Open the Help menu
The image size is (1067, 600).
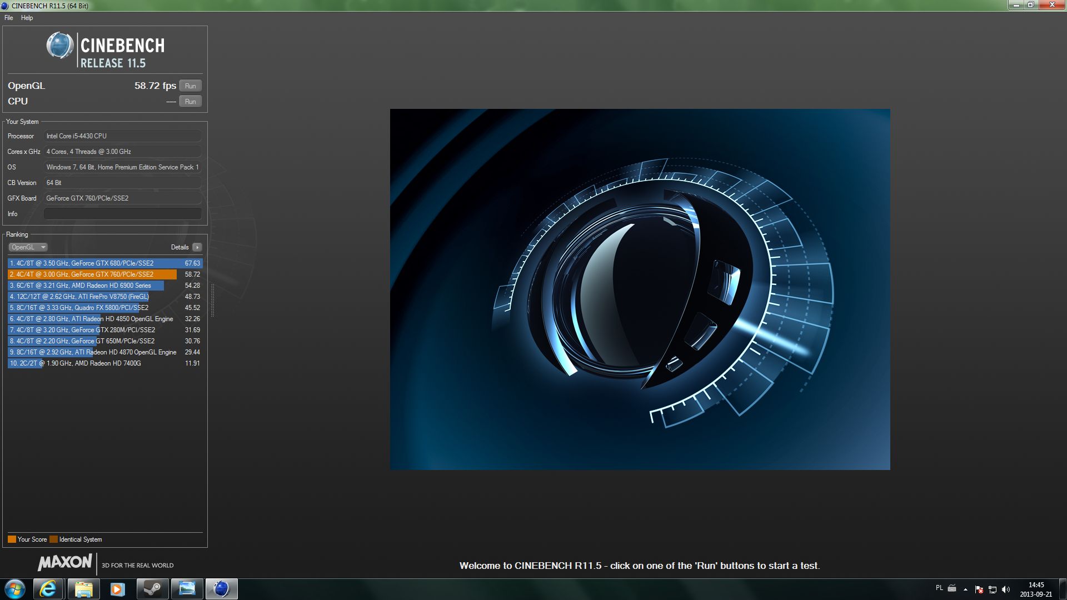(27, 18)
